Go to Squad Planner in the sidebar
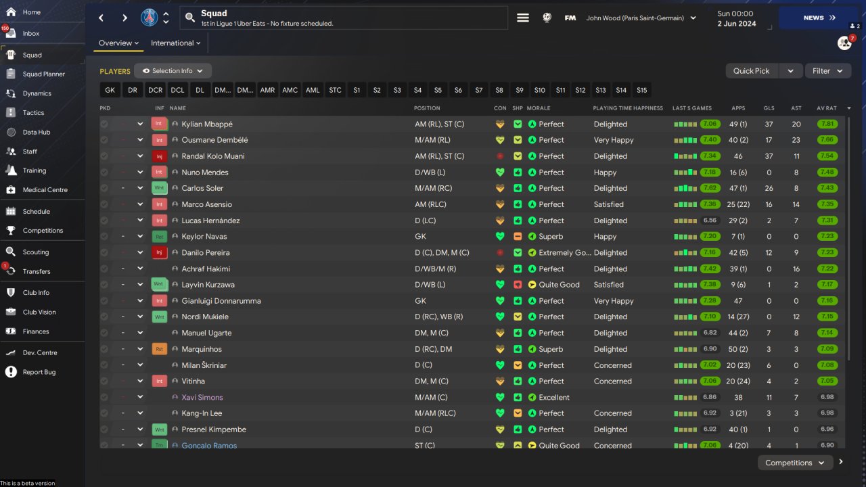Image resolution: width=866 pixels, height=487 pixels. click(x=43, y=74)
